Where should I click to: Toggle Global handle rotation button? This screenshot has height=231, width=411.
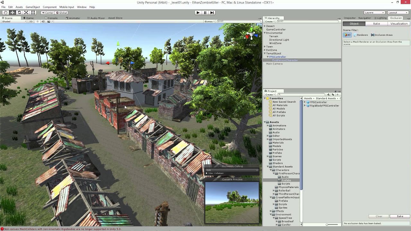point(61,13)
